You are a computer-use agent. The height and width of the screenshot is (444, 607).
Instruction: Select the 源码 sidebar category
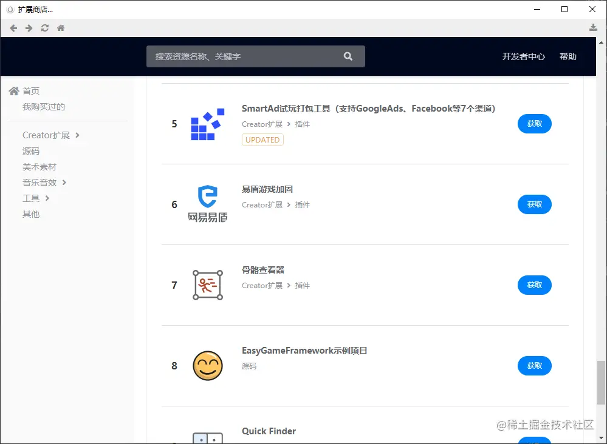(x=31, y=151)
